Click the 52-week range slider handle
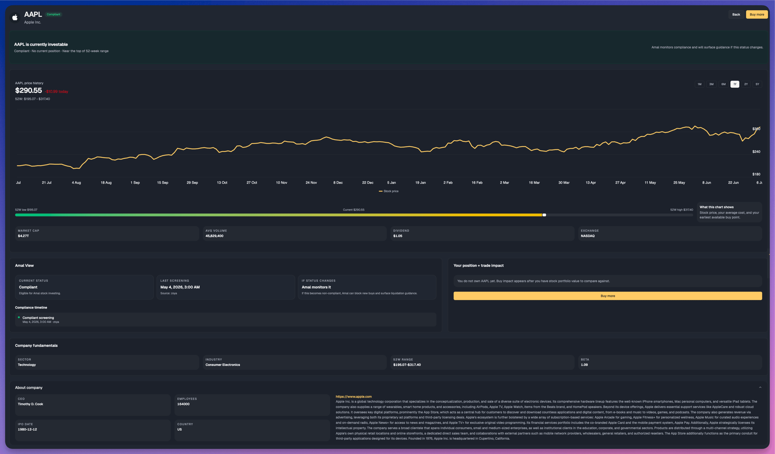The height and width of the screenshot is (454, 775). 544,215
